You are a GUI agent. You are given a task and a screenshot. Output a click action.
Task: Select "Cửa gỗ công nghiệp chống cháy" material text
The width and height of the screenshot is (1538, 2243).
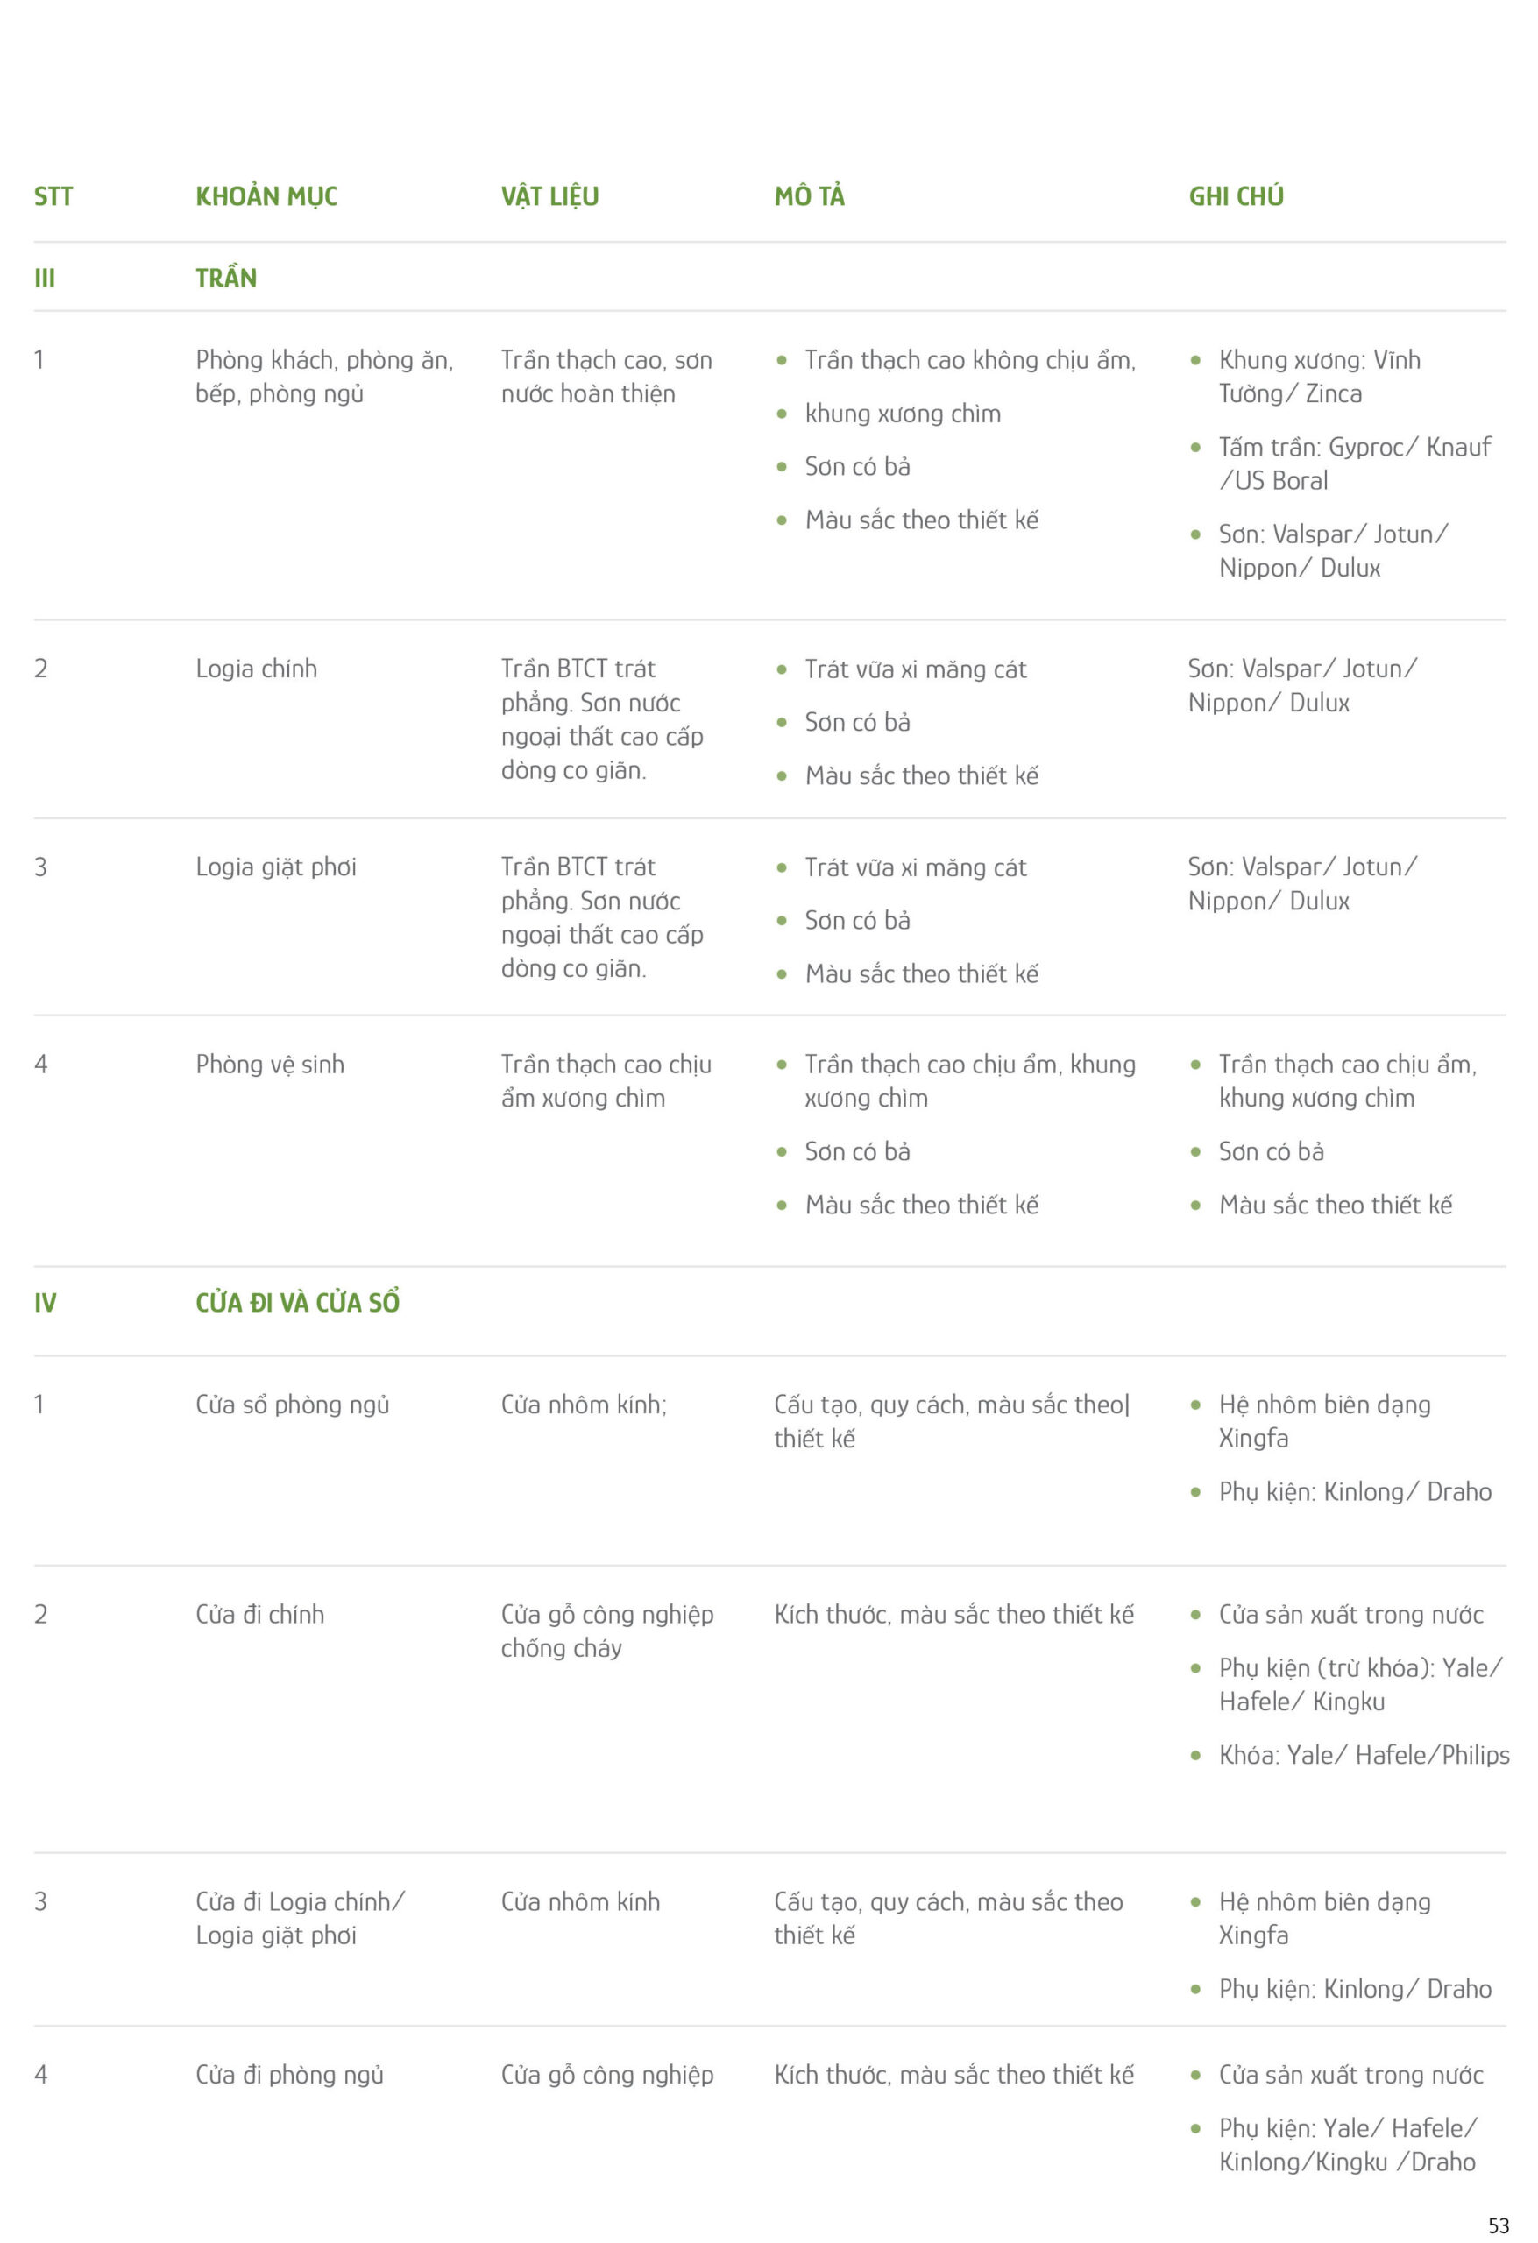coord(606,1631)
